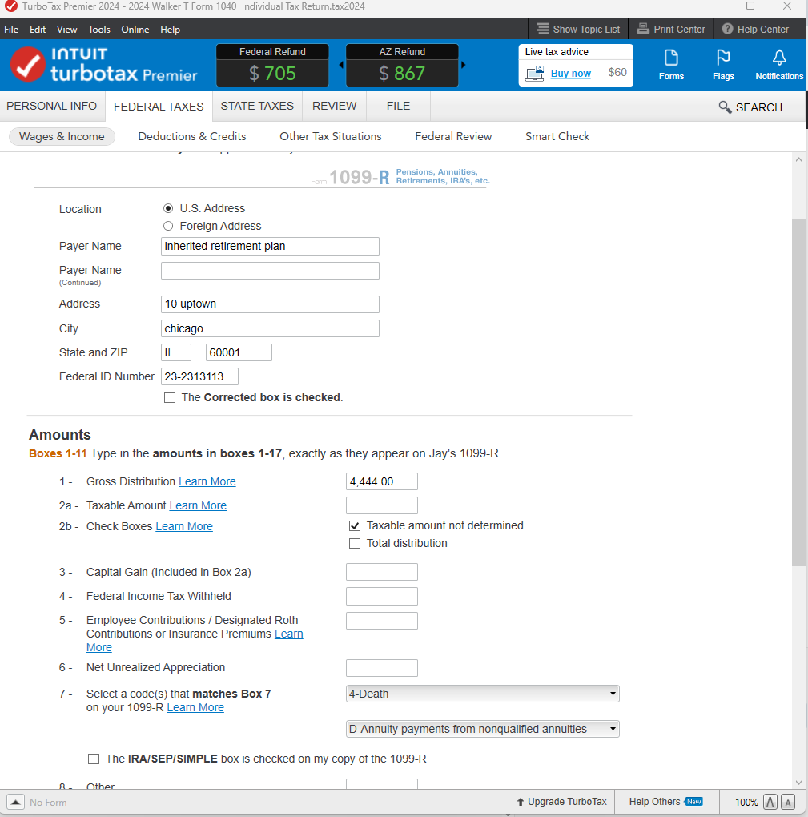
Task: Uncheck Taxable amount not determined
Action: 354,525
